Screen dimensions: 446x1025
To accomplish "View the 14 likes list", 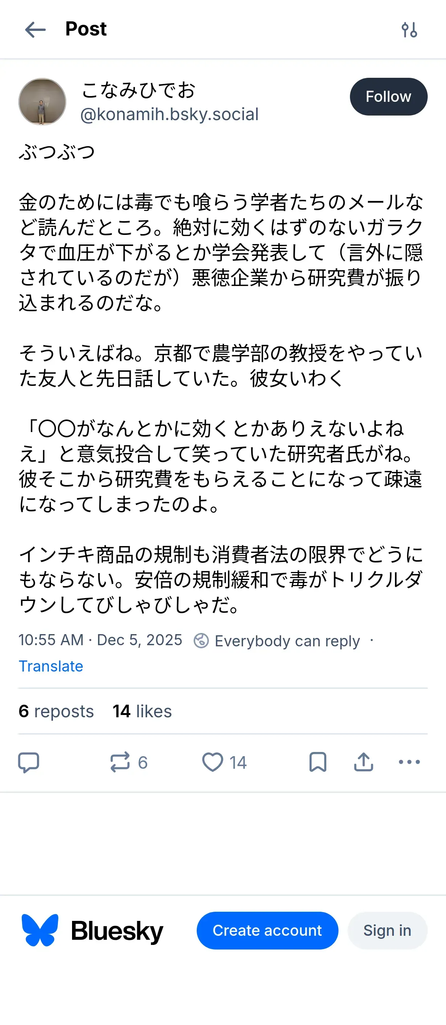I will pos(142,711).
